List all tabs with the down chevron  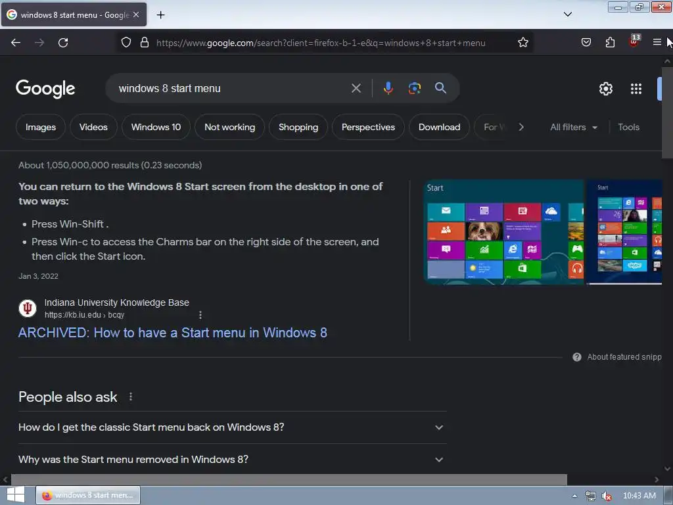pyautogui.click(x=567, y=14)
